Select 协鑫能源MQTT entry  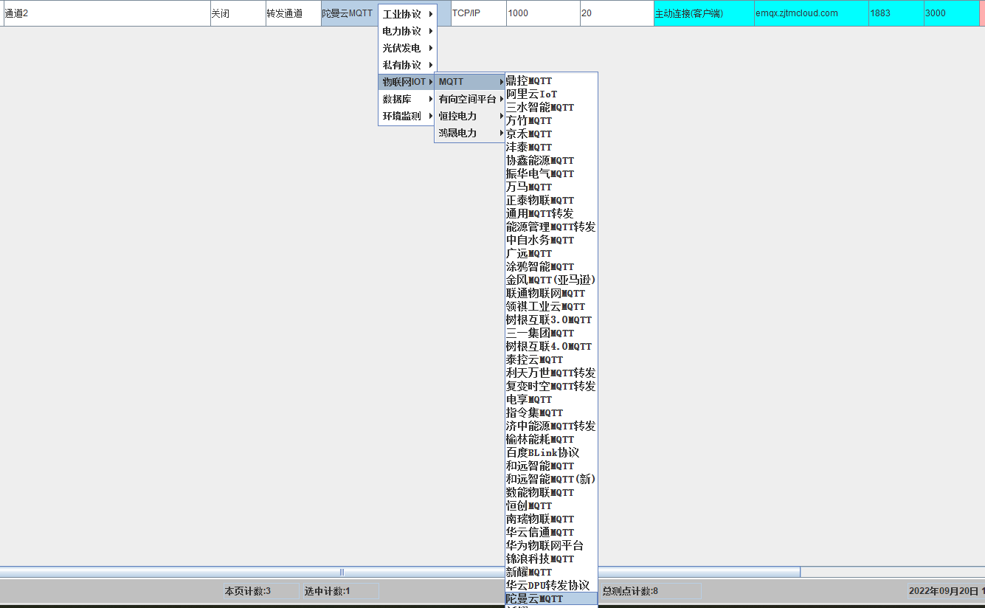551,161
